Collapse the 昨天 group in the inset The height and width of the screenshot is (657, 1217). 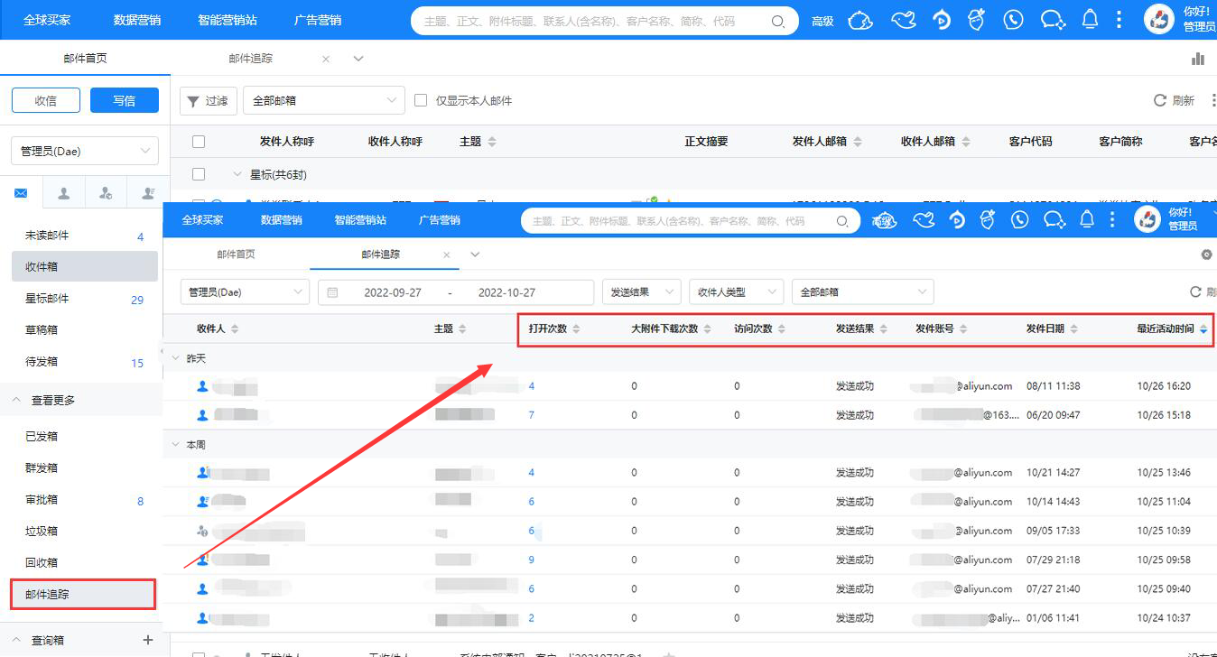(176, 358)
